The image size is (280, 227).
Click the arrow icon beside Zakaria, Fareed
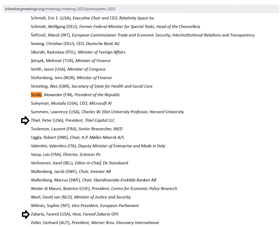(x=25, y=214)
